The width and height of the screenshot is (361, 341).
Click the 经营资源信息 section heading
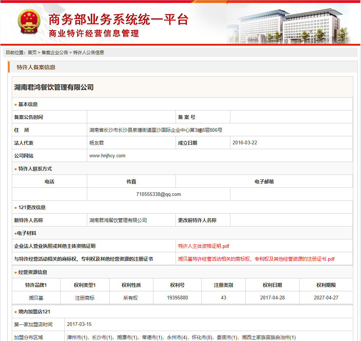pyautogui.click(x=33, y=272)
